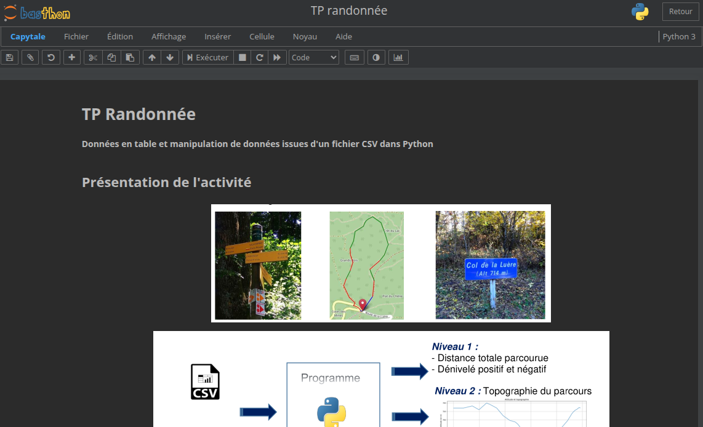Open the Cellule menu
The height and width of the screenshot is (427, 703).
click(262, 37)
